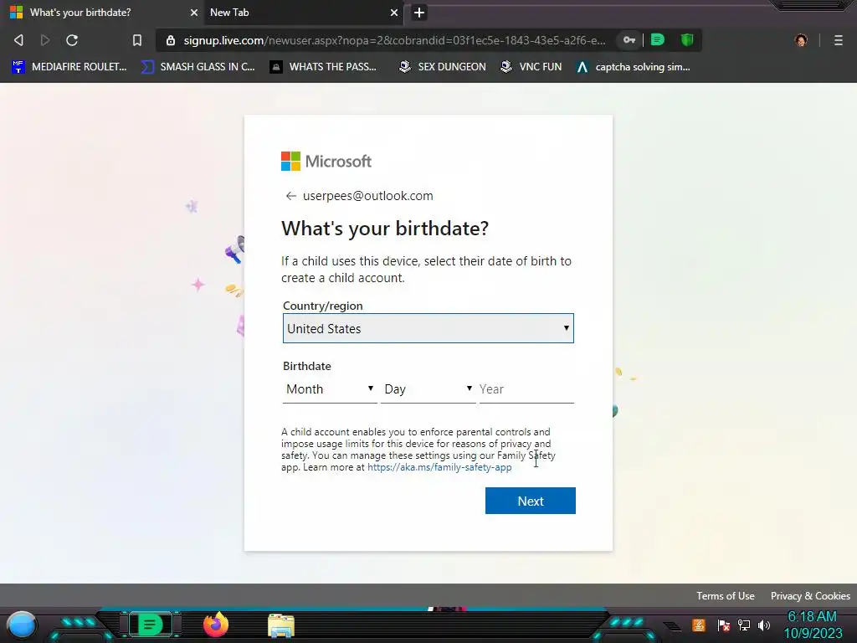Close the New Tab tab
This screenshot has width=857, height=643.
tap(393, 13)
